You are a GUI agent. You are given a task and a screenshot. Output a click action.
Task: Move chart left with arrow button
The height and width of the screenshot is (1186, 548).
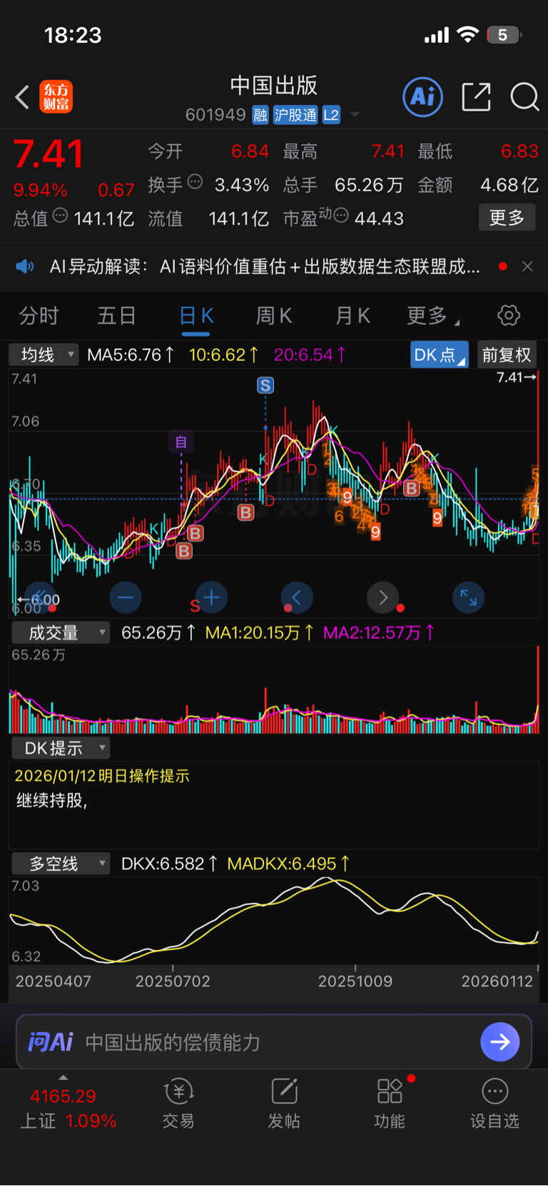tap(297, 598)
